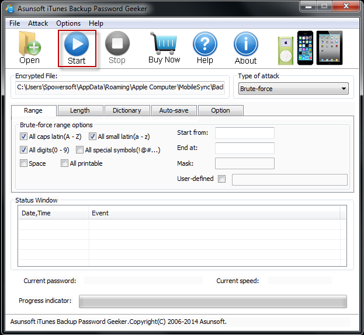
Task: Click the Buy Now shopping cart
Action: [x=164, y=48]
